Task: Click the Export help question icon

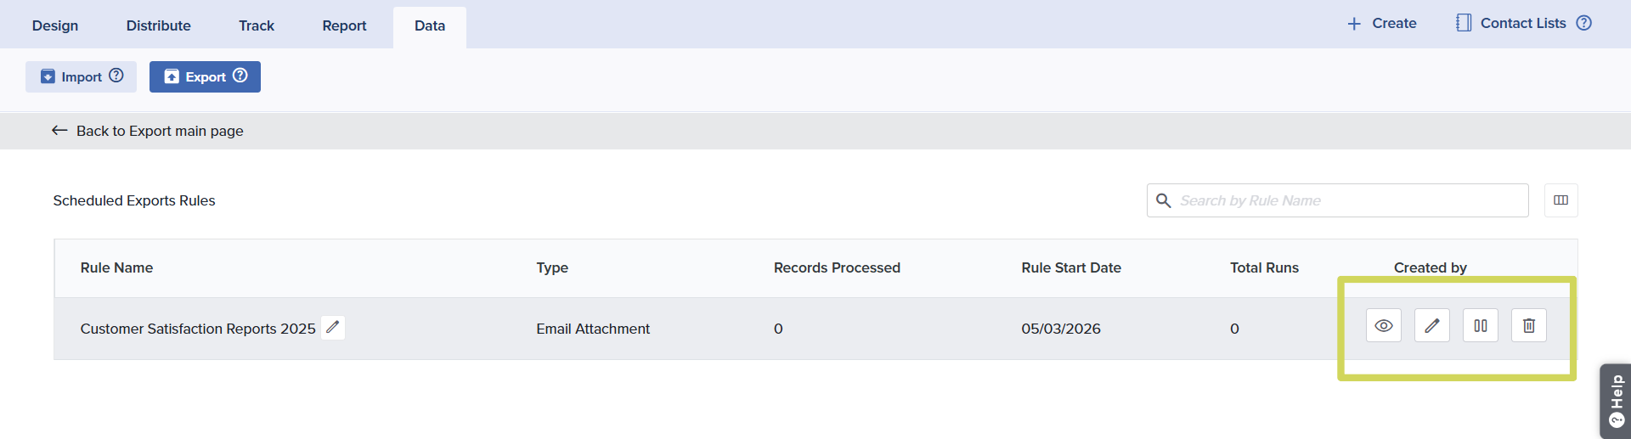Action: tap(240, 76)
